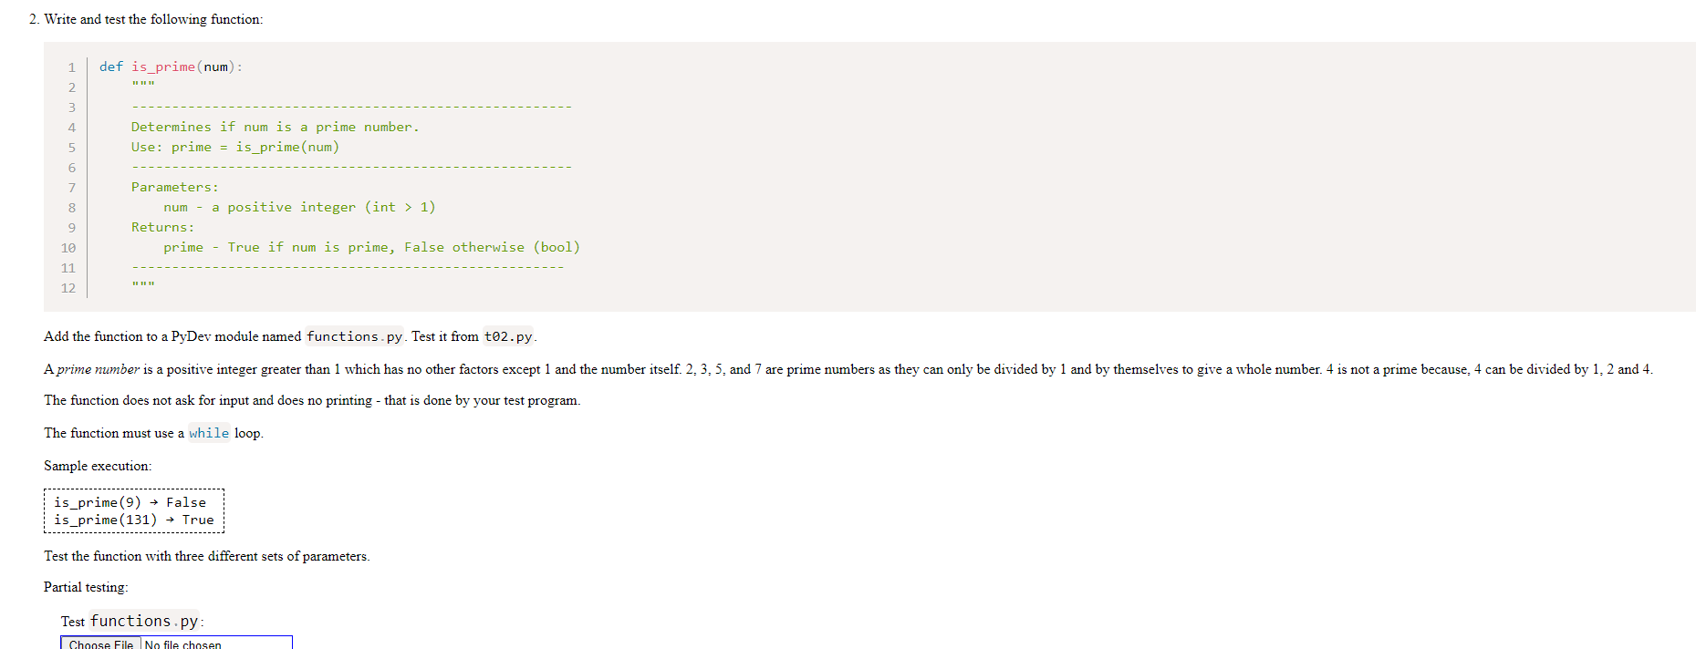Click the Use: prime = is_prime(num) docstring line
The width and height of the screenshot is (1696, 649).
tap(234, 147)
